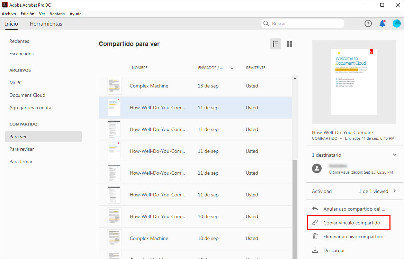Select Complex Machine row dated 13 de sep
The image size is (404, 259).
[x=195, y=86]
